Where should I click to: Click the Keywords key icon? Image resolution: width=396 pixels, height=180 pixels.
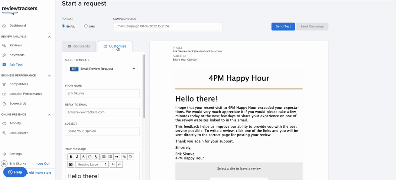4,55
